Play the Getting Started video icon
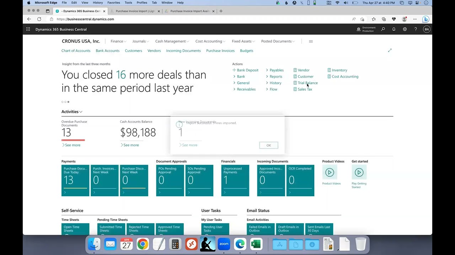Image resolution: width=455 pixels, height=255 pixels. (359, 172)
